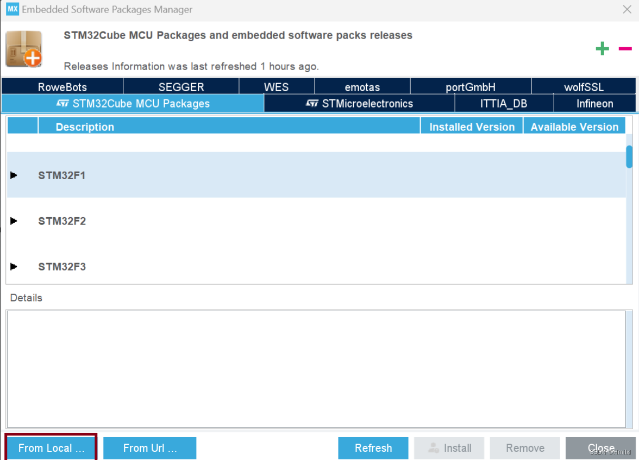The image size is (639, 460).
Task: Expand the STM32F3 package row
Action: click(x=14, y=267)
